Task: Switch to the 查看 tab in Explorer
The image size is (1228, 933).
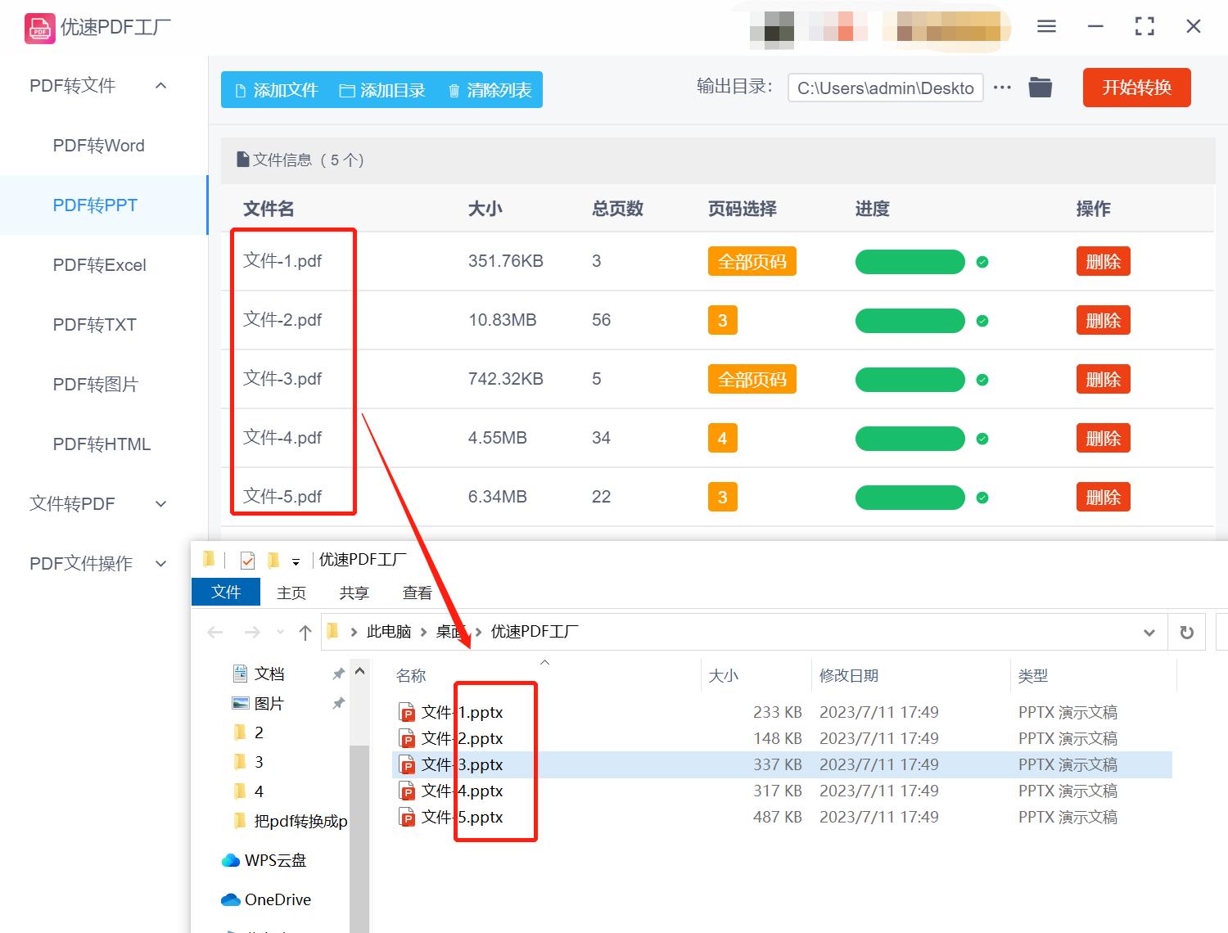Action: click(x=417, y=592)
